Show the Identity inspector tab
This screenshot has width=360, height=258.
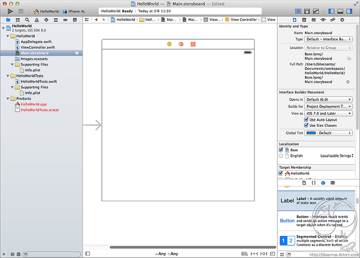pos(313,20)
